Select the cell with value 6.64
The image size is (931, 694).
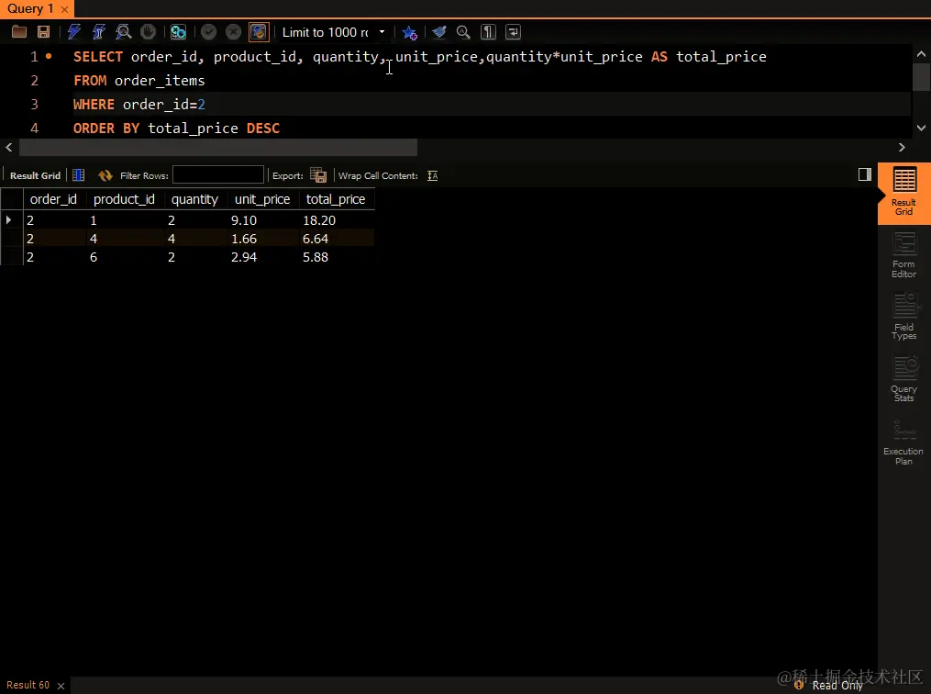coord(338,239)
